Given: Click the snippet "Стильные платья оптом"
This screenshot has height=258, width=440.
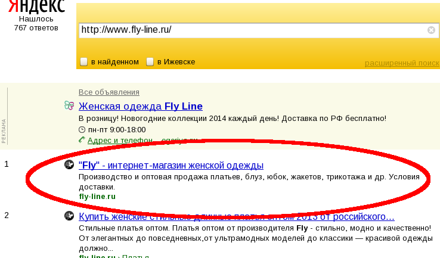Looking at the screenshot, I should point(125,228).
